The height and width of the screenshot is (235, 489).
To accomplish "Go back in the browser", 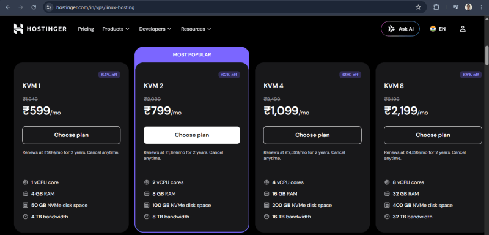I will click(8, 7).
